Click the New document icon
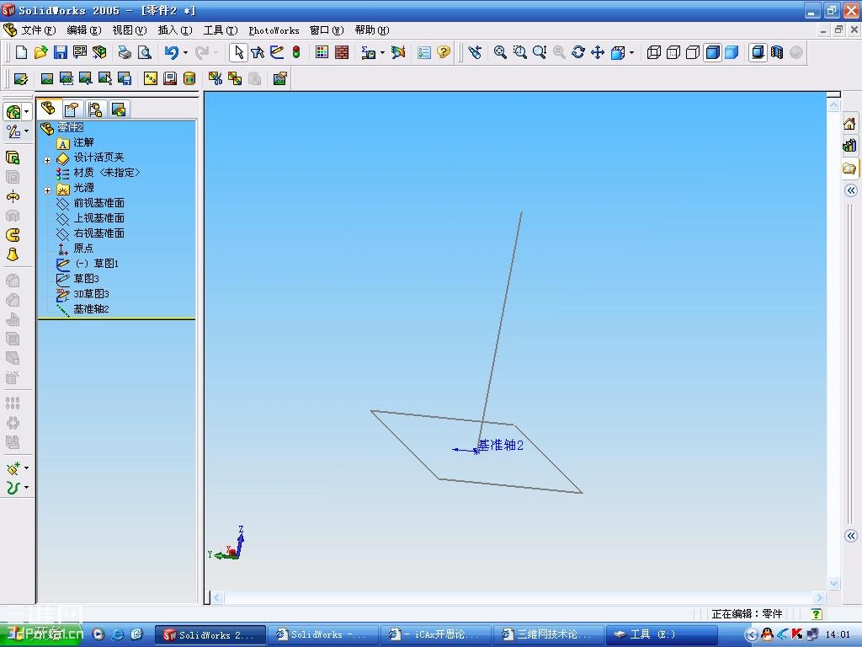The height and width of the screenshot is (647, 862). click(21, 52)
